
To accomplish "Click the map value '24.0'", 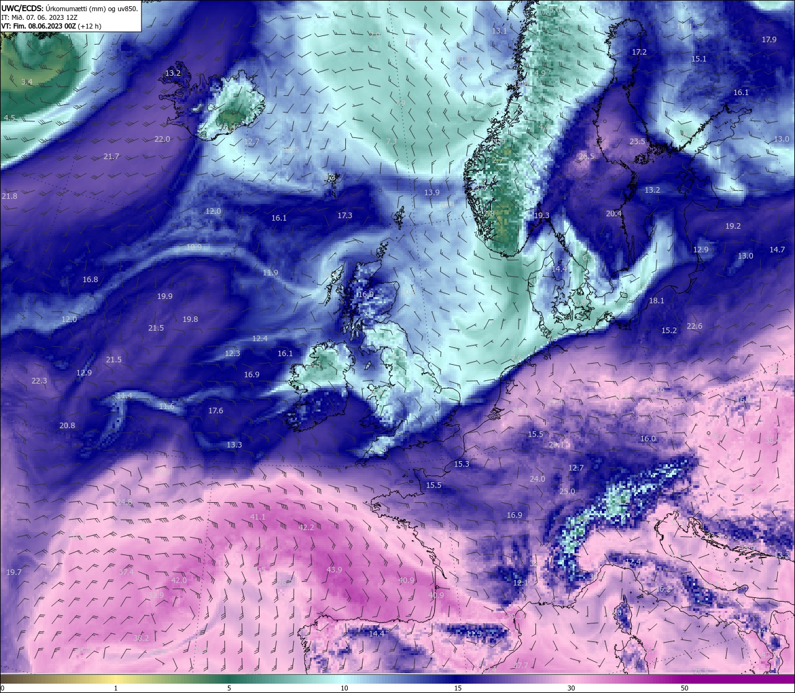I will tap(537, 479).
